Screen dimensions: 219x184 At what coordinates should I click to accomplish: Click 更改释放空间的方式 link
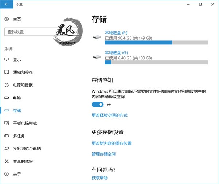[109, 115]
